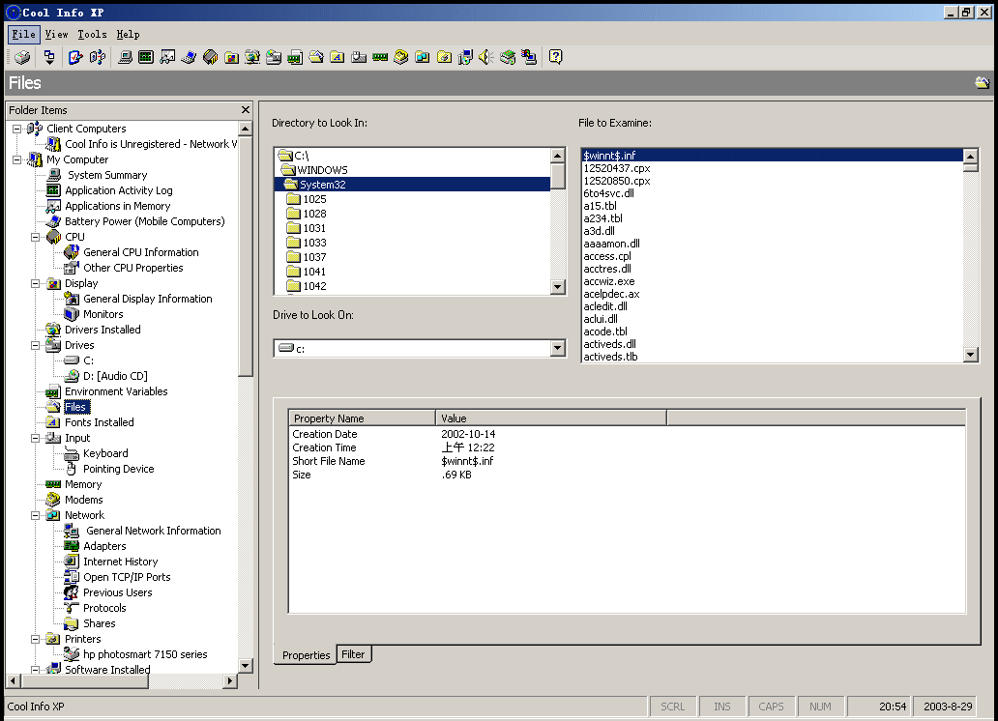Collapse the Input branch
Viewport: 998px width, 721px height.
[x=36, y=438]
